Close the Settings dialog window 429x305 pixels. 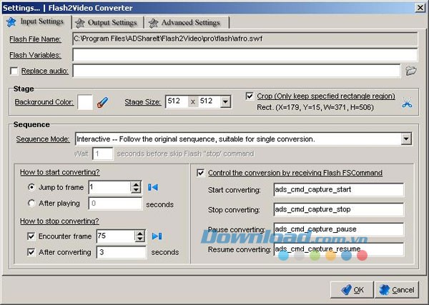[x=420, y=8]
